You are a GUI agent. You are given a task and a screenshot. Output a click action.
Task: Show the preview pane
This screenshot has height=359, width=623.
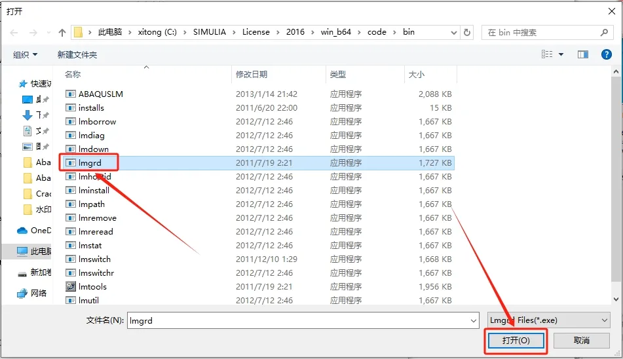[x=583, y=54]
